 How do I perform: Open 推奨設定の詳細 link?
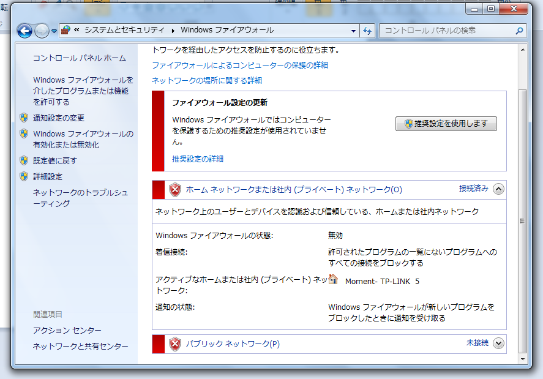click(198, 159)
